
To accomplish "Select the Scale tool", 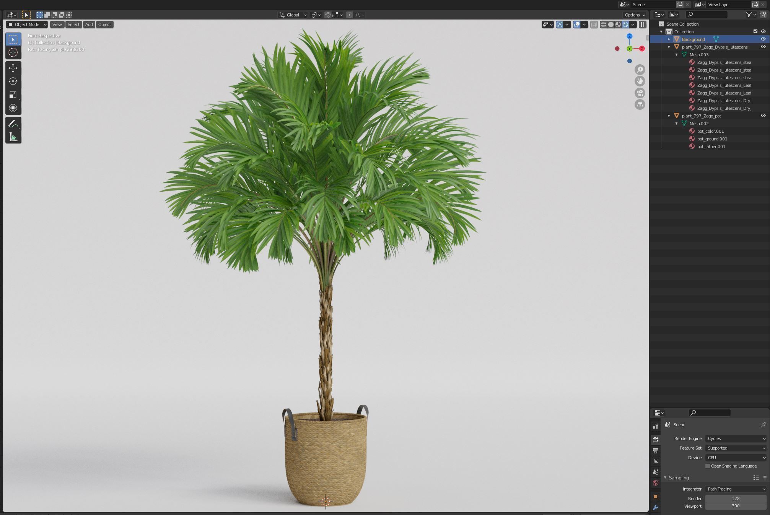I will click(x=13, y=95).
